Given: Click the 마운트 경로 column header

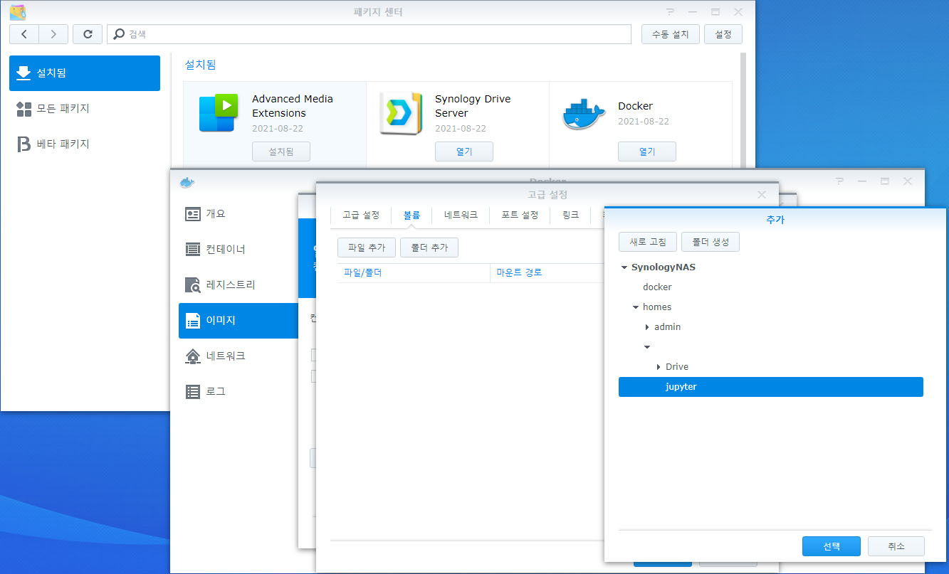Looking at the screenshot, I should 547,272.
